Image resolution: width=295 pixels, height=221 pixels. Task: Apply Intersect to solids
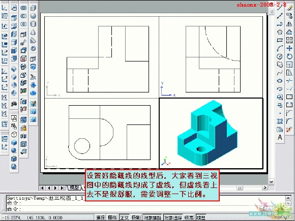[x=23, y=24]
